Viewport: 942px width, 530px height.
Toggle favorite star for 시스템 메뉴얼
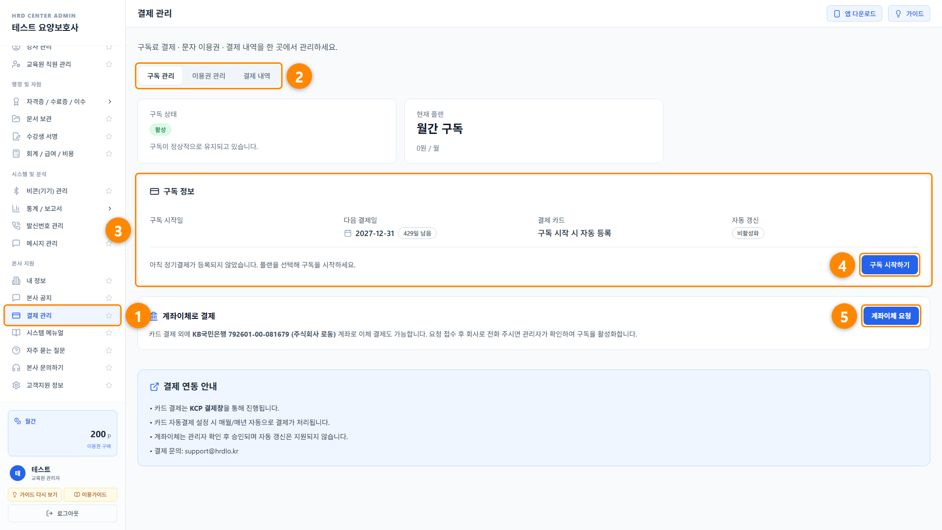coord(109,333)
